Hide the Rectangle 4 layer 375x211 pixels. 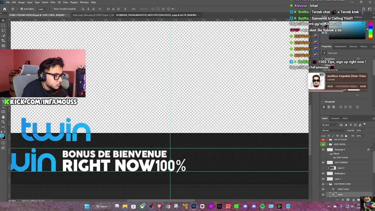tap(323, 149)
